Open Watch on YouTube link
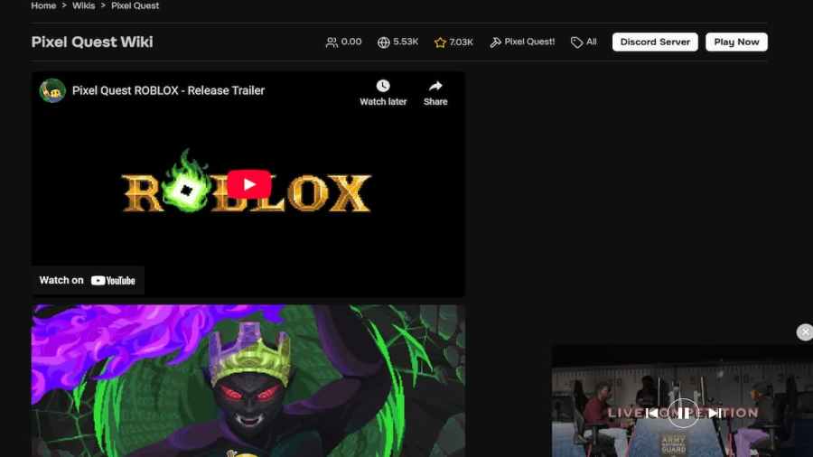 point(88,280)
